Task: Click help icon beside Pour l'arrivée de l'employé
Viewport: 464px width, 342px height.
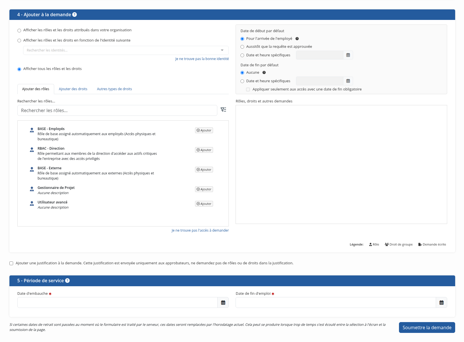Action: coord(297,39)
